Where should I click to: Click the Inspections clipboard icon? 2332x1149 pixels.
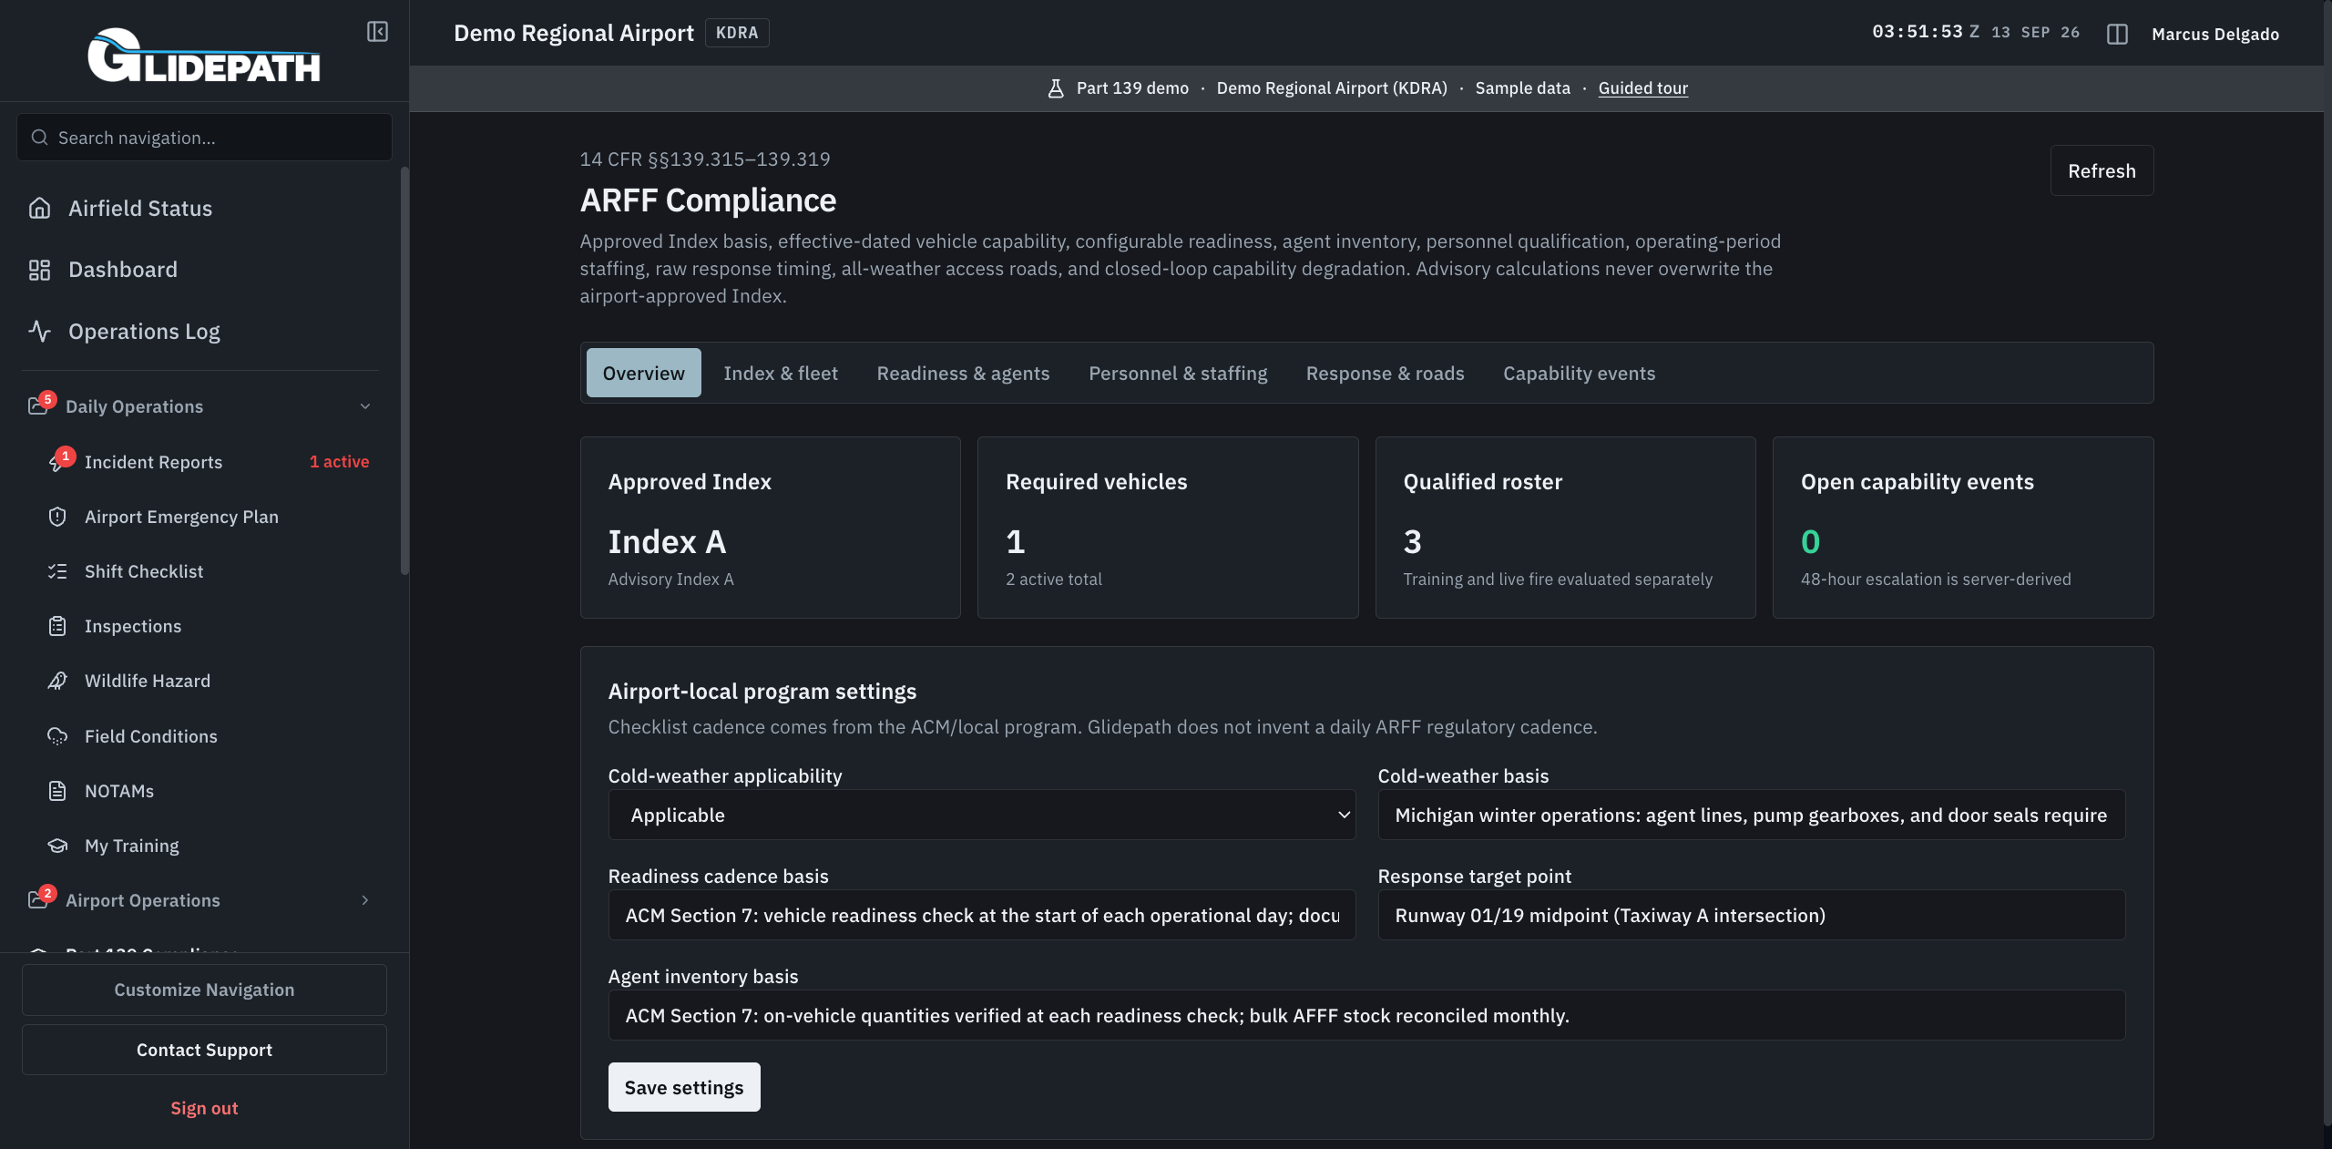[x=57, y=626]
